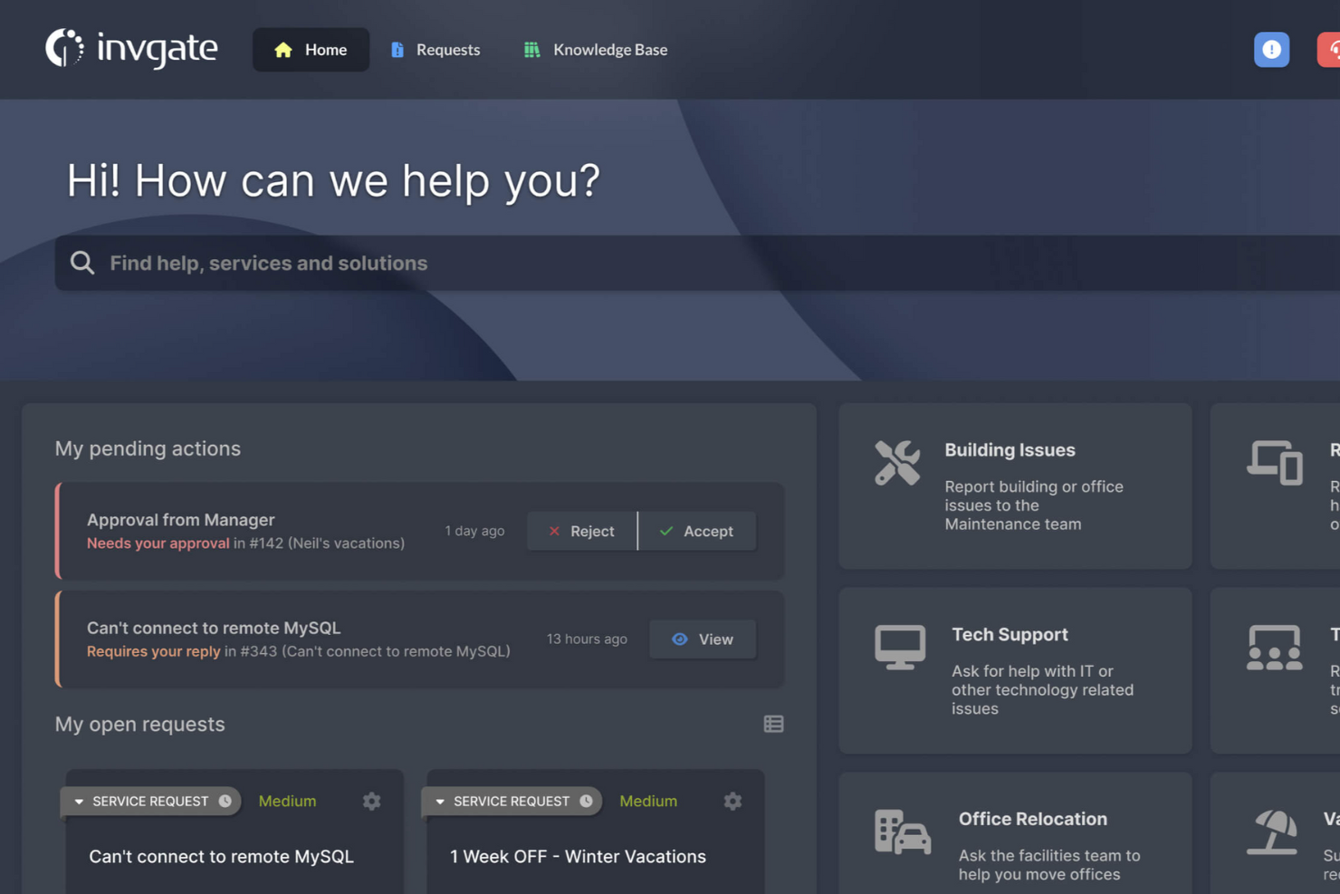
Task: Select the Building Issues tools icon
Action: [x=897, y=463]
